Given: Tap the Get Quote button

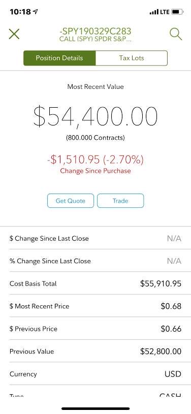Looking at the screenshot, I should [x=71, y=201].
